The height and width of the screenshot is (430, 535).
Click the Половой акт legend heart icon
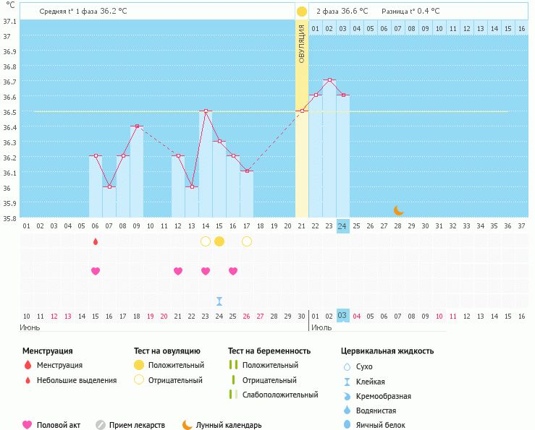(28, 425)
